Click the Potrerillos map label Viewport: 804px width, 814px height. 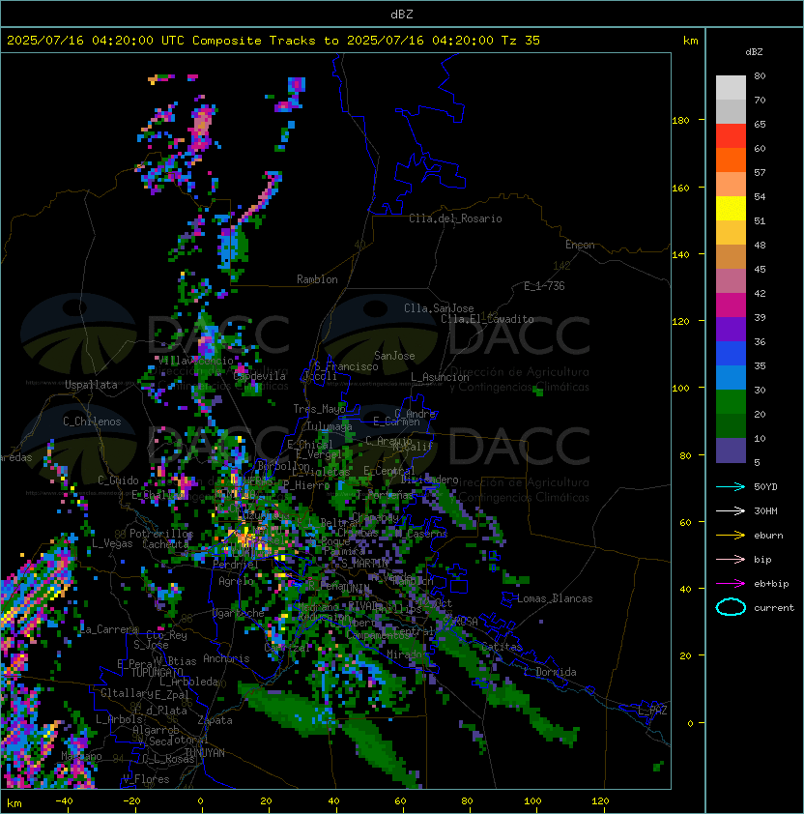pyautogui.click(x=161, y=534)
